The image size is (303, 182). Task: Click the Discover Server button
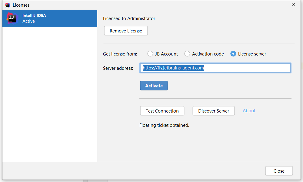click(x=214, y=111)
